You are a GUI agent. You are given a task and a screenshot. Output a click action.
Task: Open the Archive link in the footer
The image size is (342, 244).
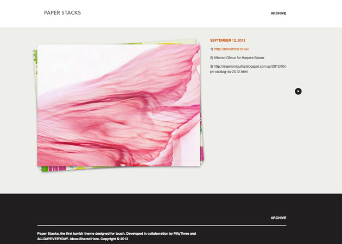pyautogui.click(x=278, y=218)
